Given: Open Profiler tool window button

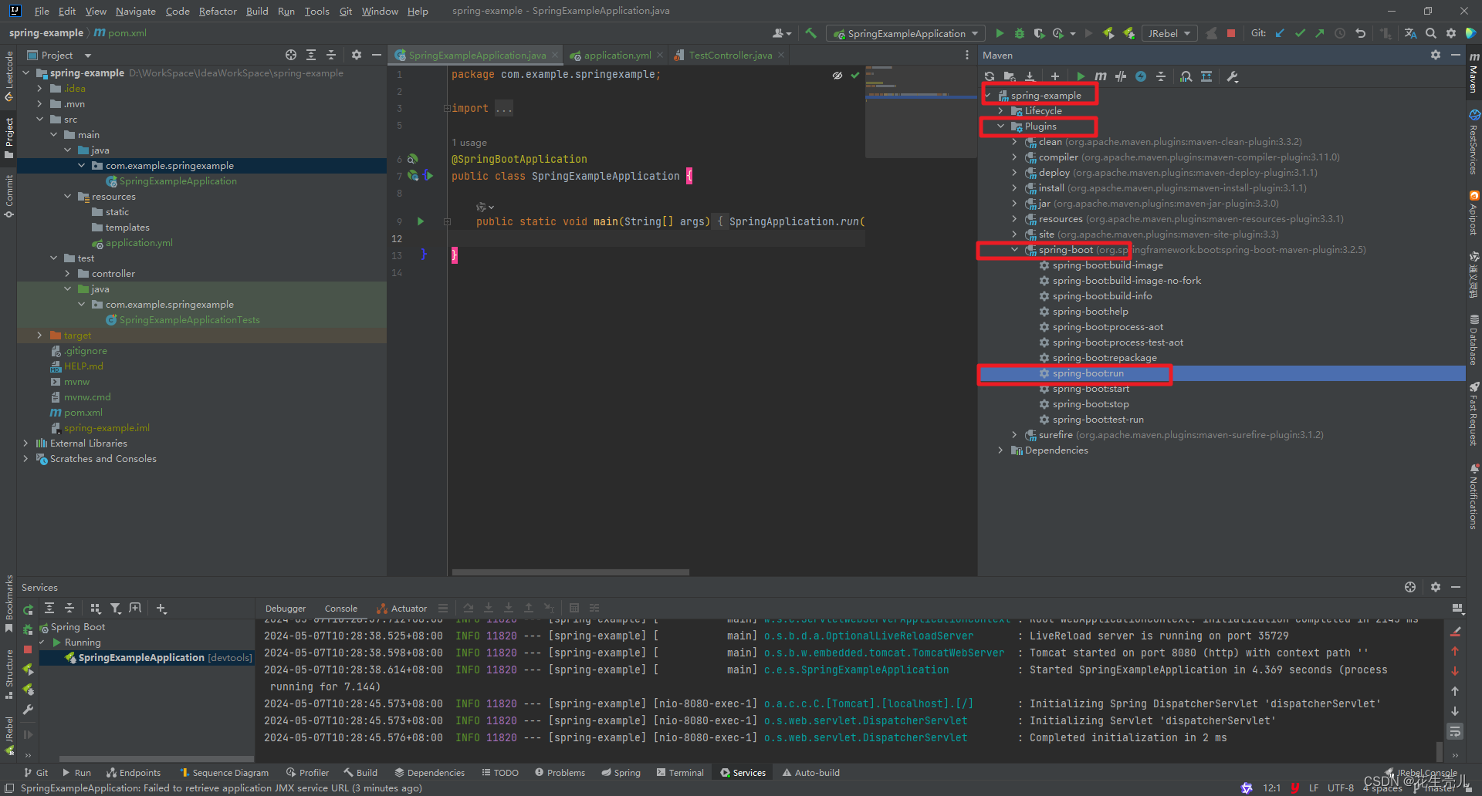Looking at the screenshot, I should [x=307, y=772].
